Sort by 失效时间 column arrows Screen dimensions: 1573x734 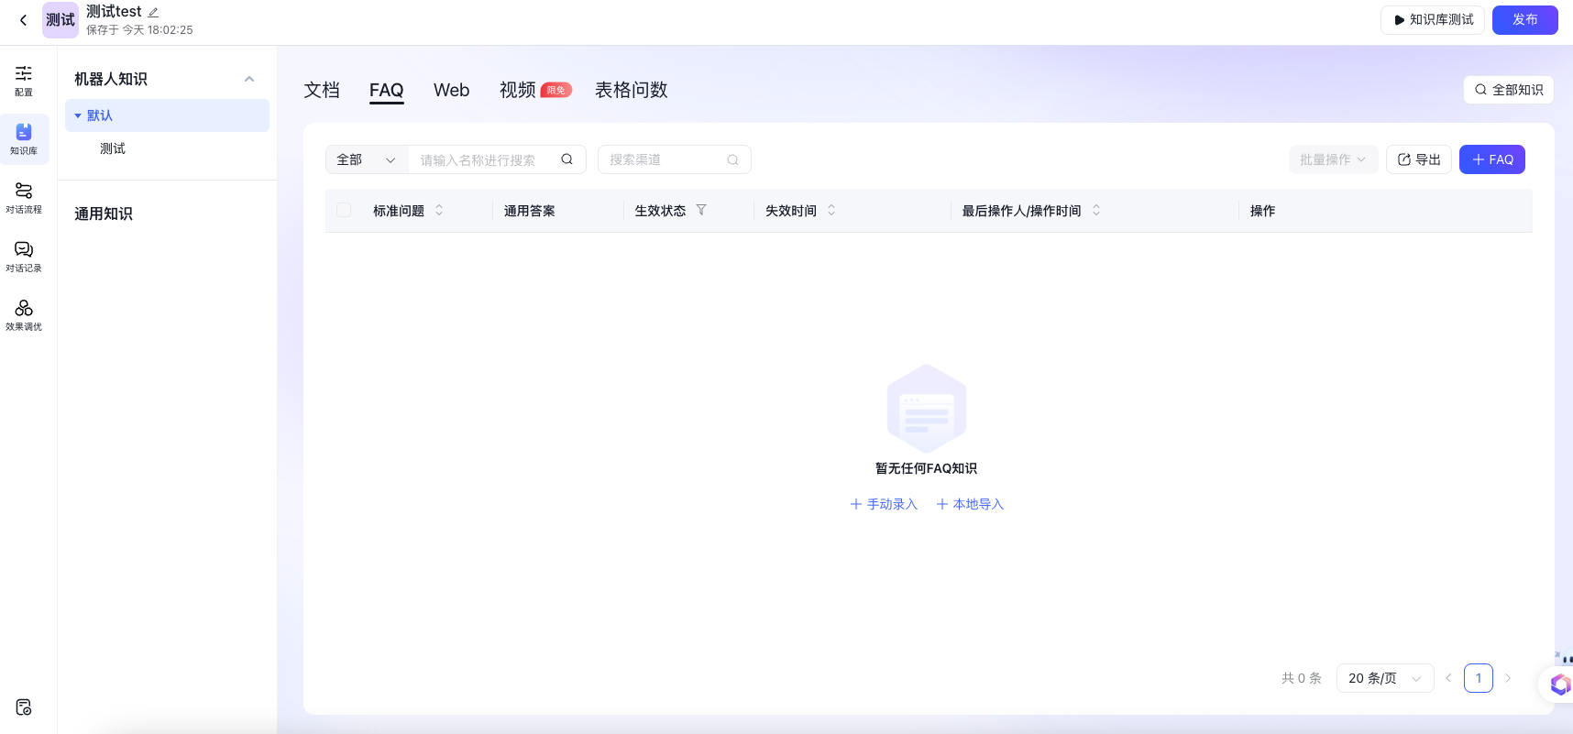click(831, 210)
